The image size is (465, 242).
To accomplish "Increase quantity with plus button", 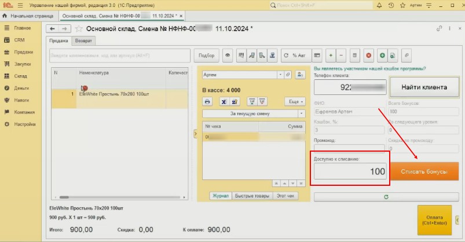I will pos(331,56).
